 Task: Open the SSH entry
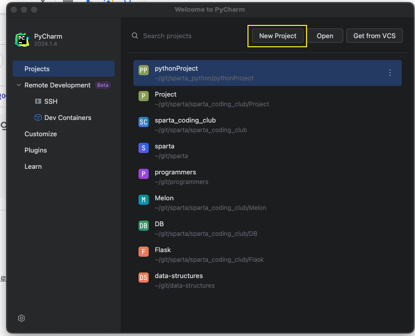[x=51, y=102]
